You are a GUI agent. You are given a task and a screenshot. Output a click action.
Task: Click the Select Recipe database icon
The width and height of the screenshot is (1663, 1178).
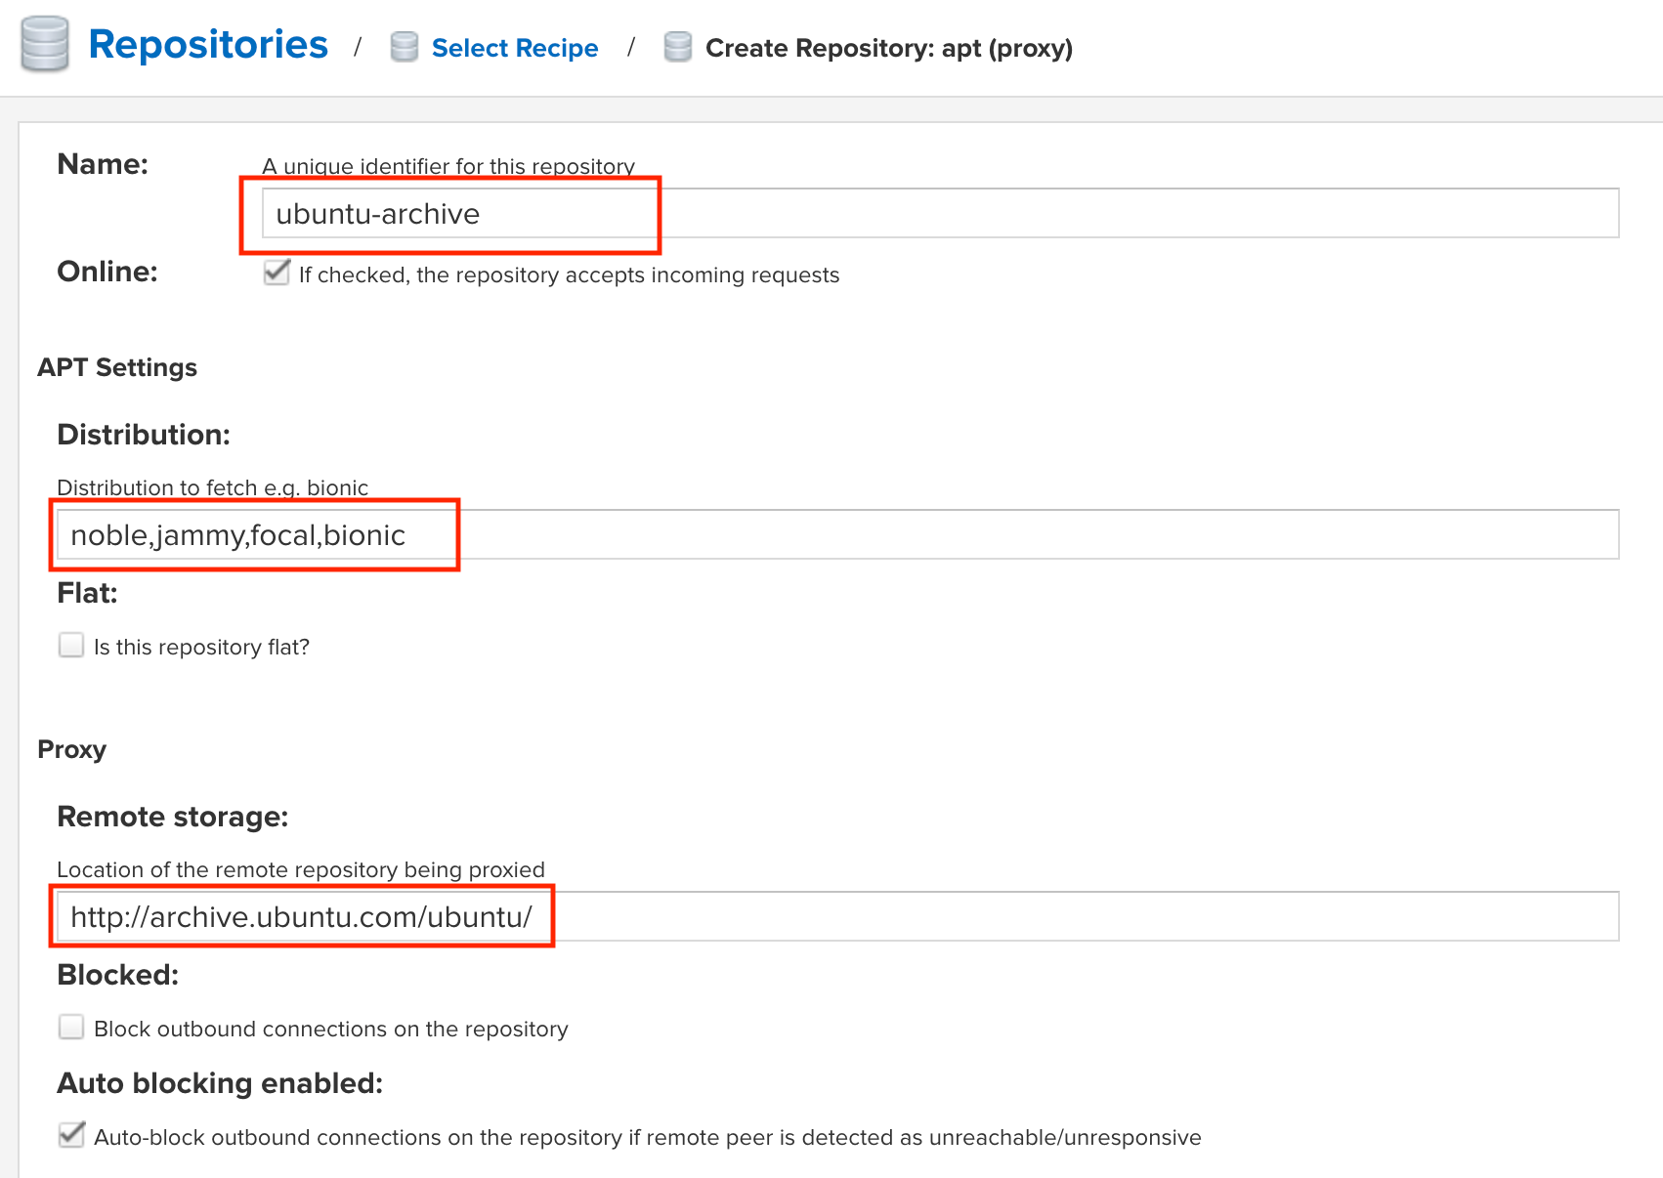[404, 47]
